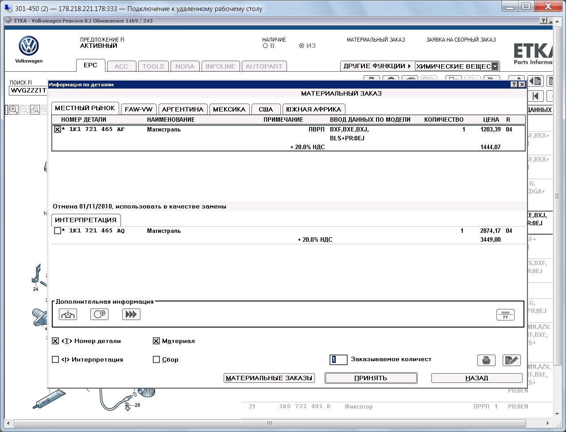566x432 pixels.
Task: Click the triple arrow forward icon
Action: [x=131, y=314]
